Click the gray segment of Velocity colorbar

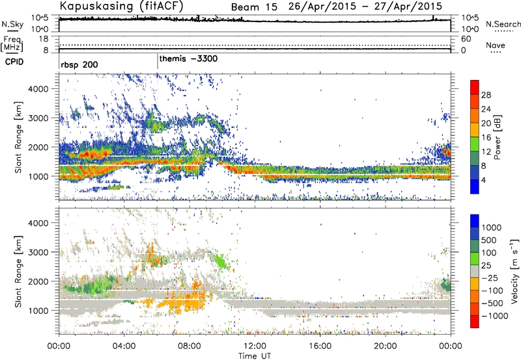[x=475, y=271]
